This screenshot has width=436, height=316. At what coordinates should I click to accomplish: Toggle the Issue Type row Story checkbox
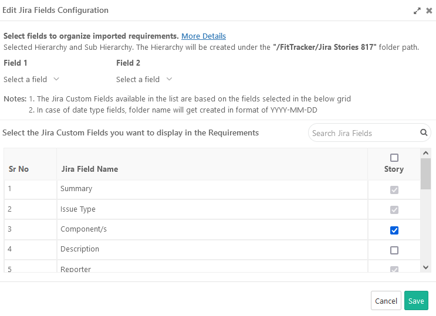tap(394, 210)
